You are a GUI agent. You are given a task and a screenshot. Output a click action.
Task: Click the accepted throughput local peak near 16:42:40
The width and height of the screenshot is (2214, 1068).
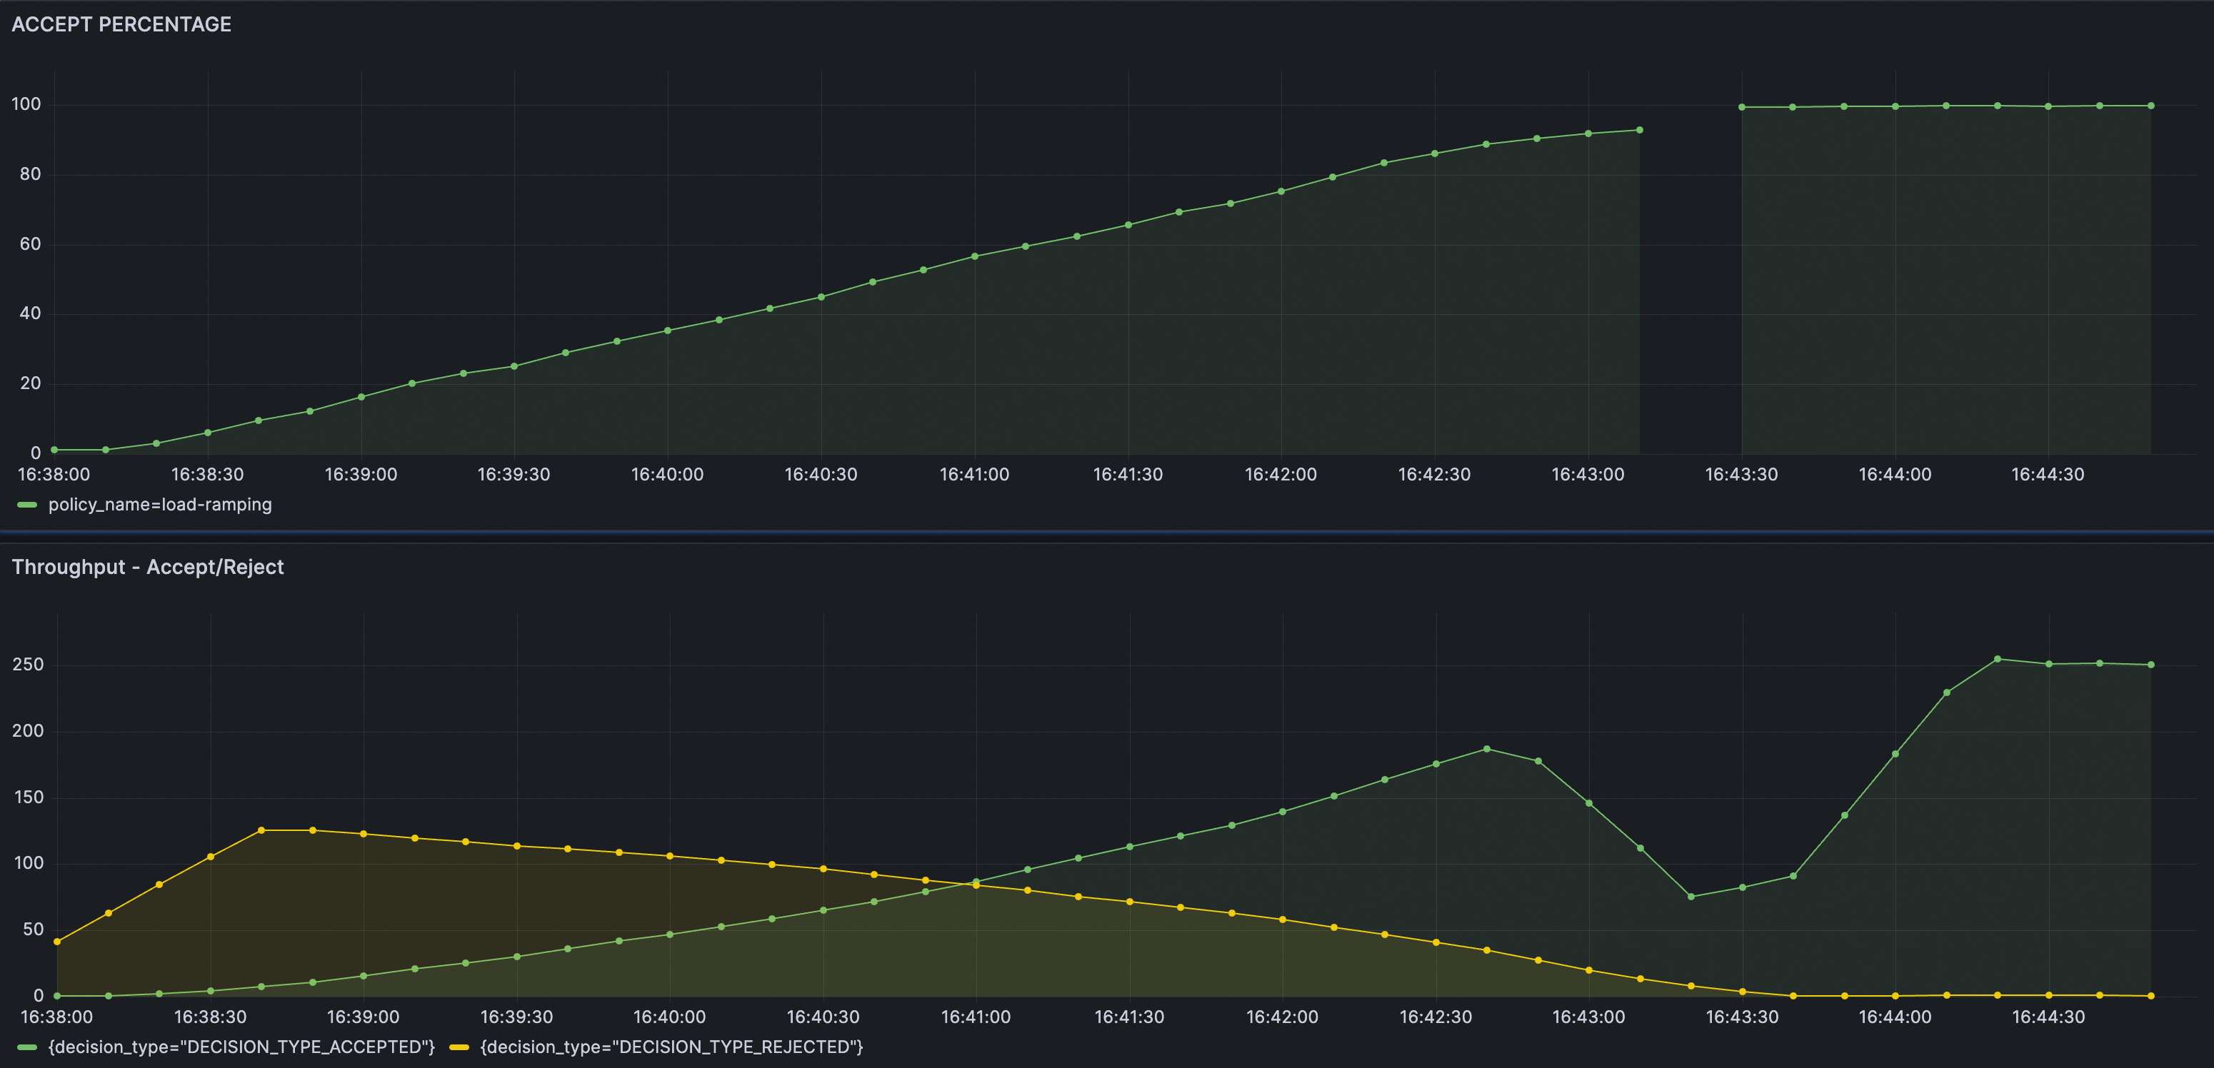pos(1487,749)
